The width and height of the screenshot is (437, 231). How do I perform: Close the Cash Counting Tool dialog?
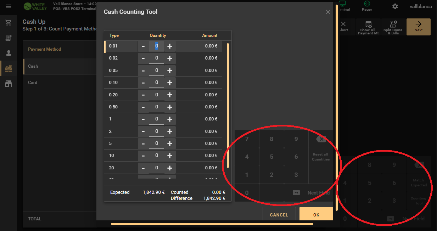click(328, 12)
